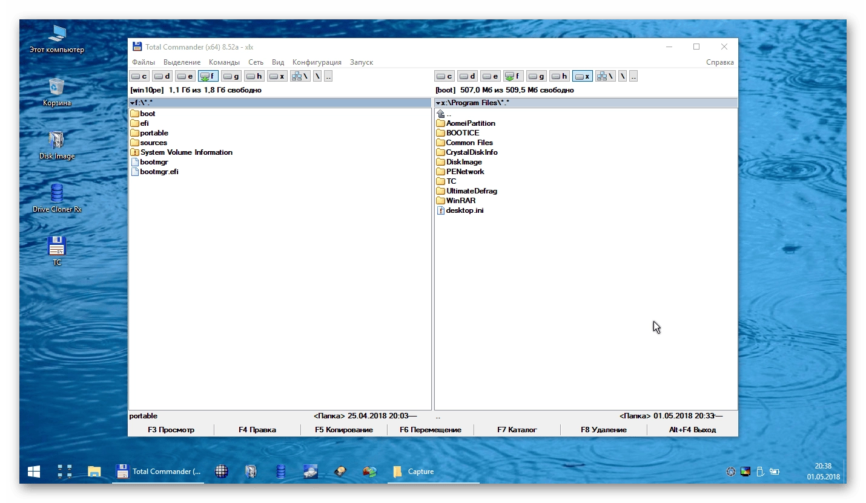Select drive f in right panel

click(514, 76)
